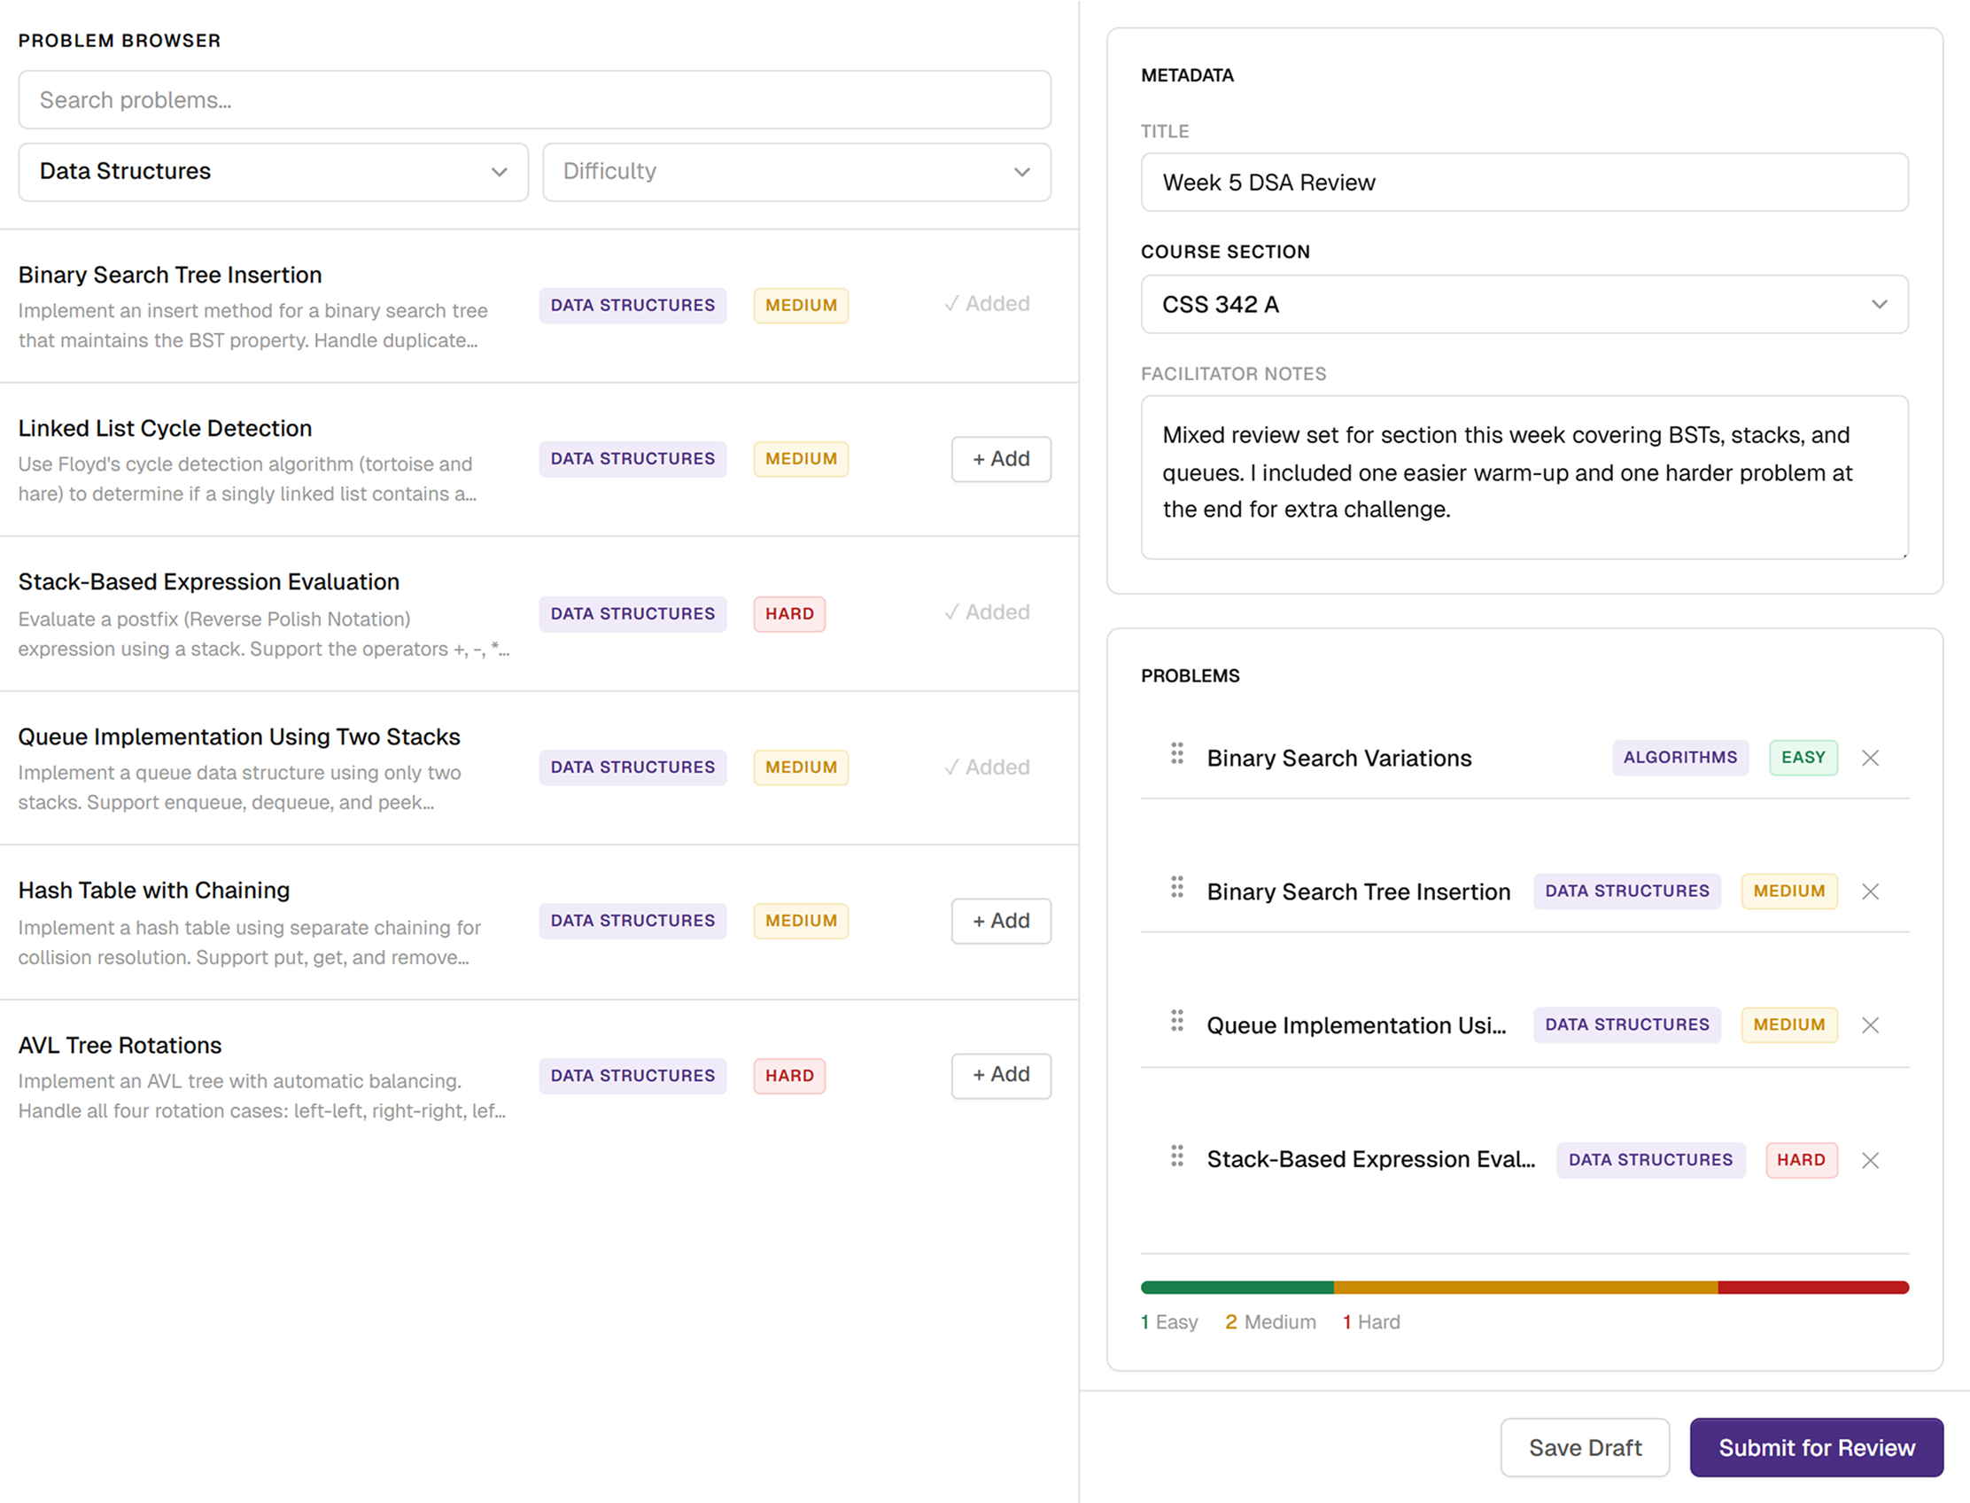The height and width of the screenshot is (1503, 1970).
Task: Add Linked List Cycle Detection problem
Action: (1001, 459)
